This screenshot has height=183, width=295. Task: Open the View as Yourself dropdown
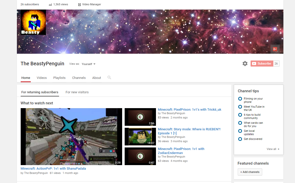[x=88, y=64]
